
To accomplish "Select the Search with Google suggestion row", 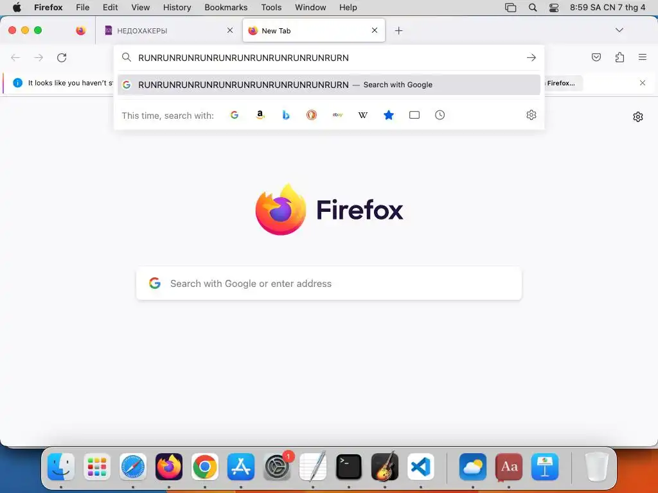I will click(329, 85).
